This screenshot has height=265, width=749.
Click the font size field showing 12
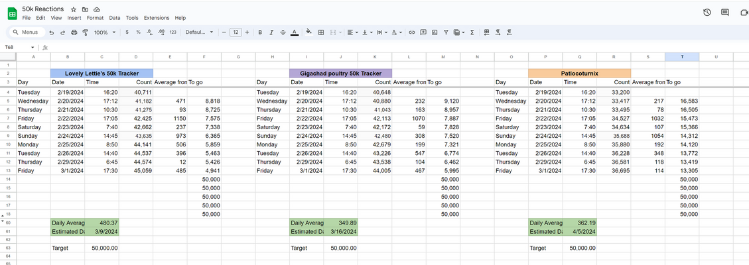(235, 32)
